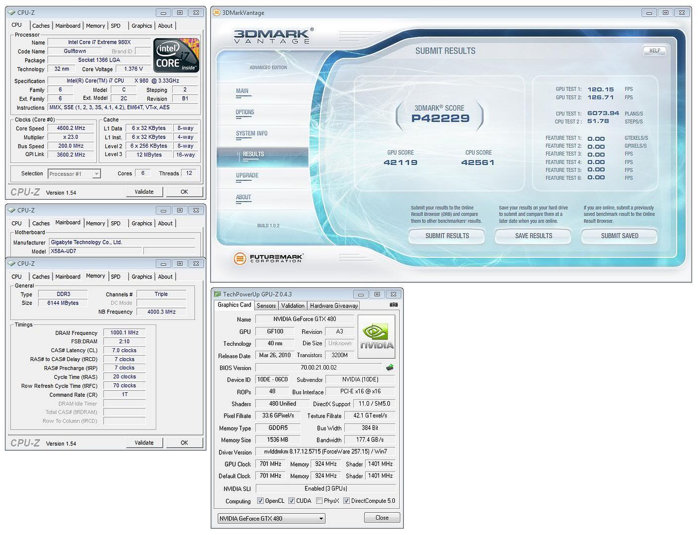Image resolution: width=698 pixels, height=535 pixels.
Task: Click the BIOS Version 70.00.21.00.02 field
Action: [318, 368]
